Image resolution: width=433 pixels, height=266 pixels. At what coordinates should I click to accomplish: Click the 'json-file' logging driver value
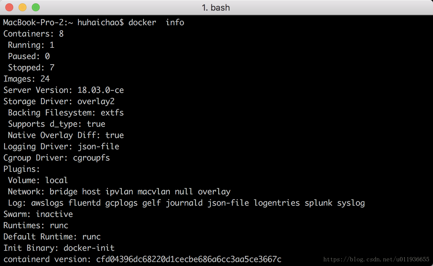(x=98, y=147)
